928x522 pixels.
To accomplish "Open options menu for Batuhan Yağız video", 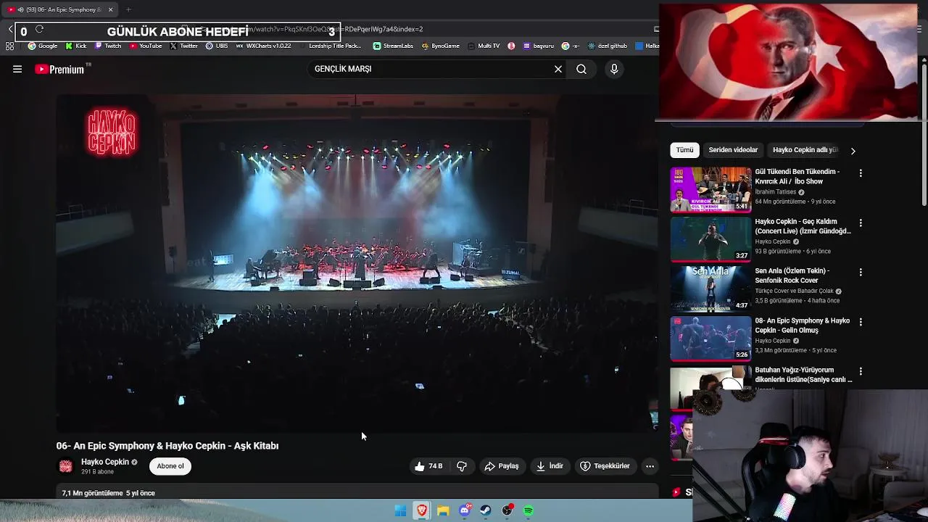I will tap(861, 372).
